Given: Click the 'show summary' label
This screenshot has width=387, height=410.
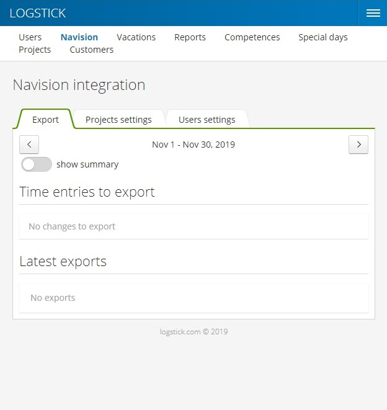Looking at the screenshot, I should click(87, 164).
